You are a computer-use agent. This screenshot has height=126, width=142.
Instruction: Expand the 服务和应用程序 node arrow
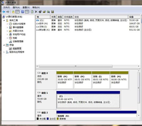[4, 52]
